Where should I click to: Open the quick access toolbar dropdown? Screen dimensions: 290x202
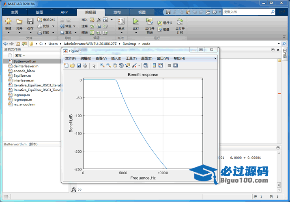[220, 12]
